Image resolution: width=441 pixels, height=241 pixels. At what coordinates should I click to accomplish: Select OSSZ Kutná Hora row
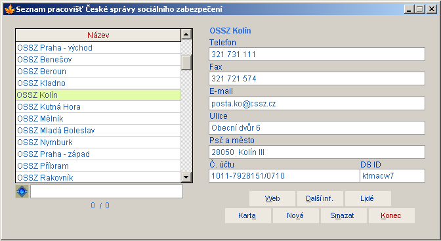pyautogui.click(x=98, y=107)
